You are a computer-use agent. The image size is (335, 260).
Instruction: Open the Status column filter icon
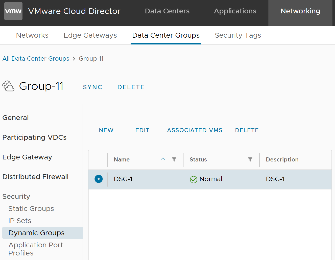point(250,159)
